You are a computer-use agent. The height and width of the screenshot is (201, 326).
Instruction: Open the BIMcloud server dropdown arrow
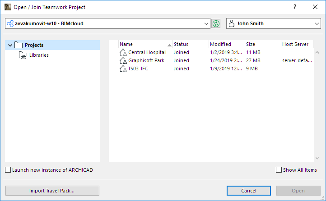(206, 23)
